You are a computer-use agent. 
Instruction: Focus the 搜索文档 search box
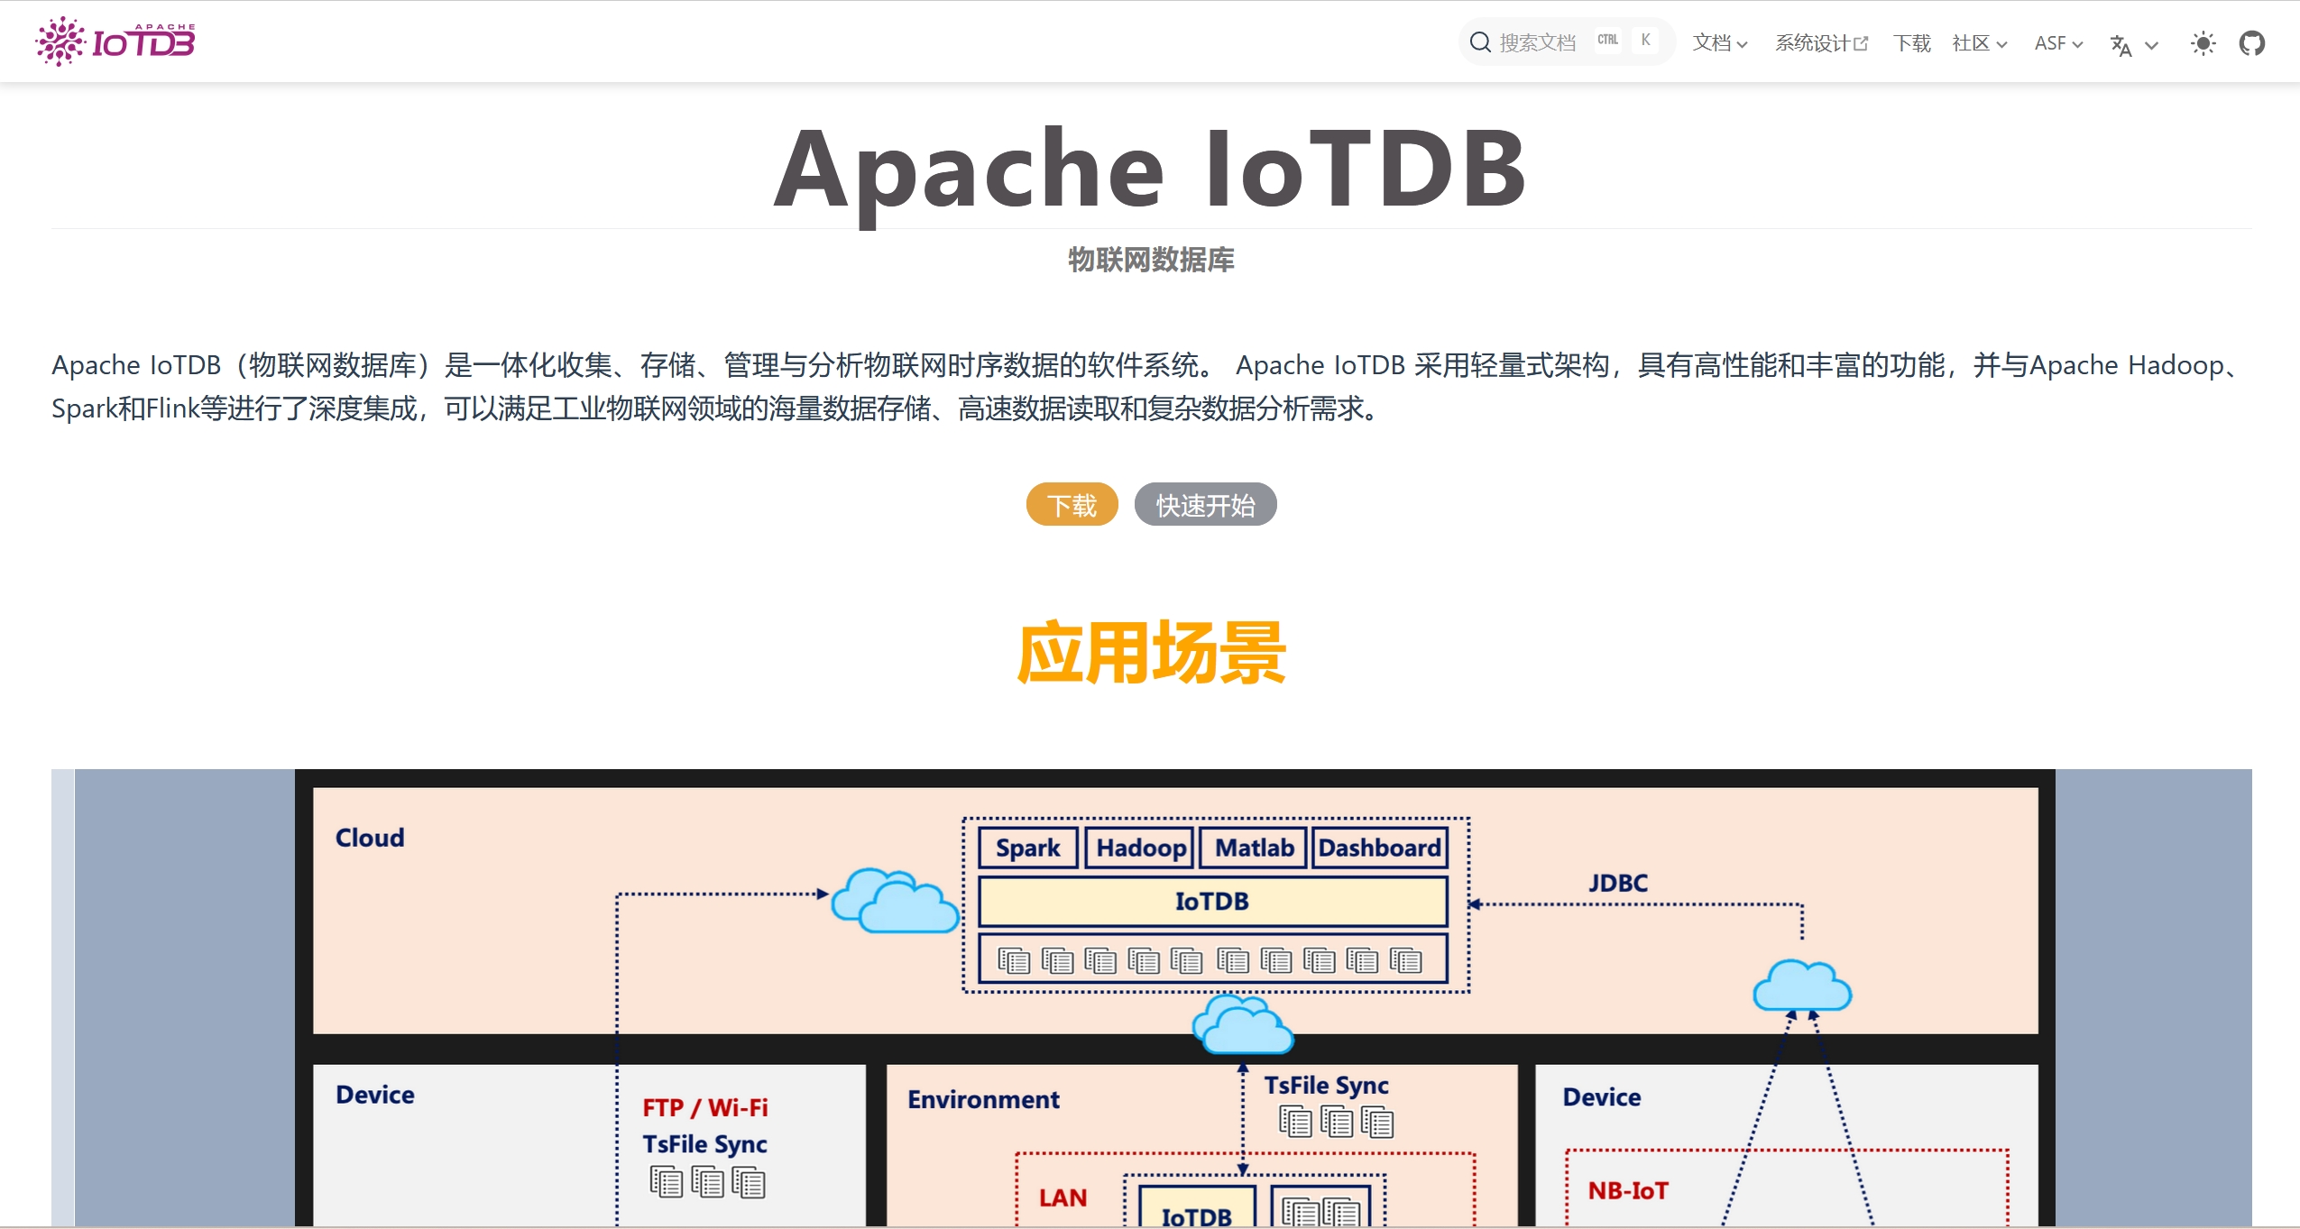point(1567,41)
